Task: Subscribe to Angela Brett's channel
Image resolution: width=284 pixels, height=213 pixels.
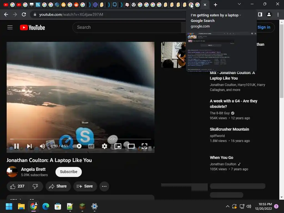Action: [x=69, y=172]
